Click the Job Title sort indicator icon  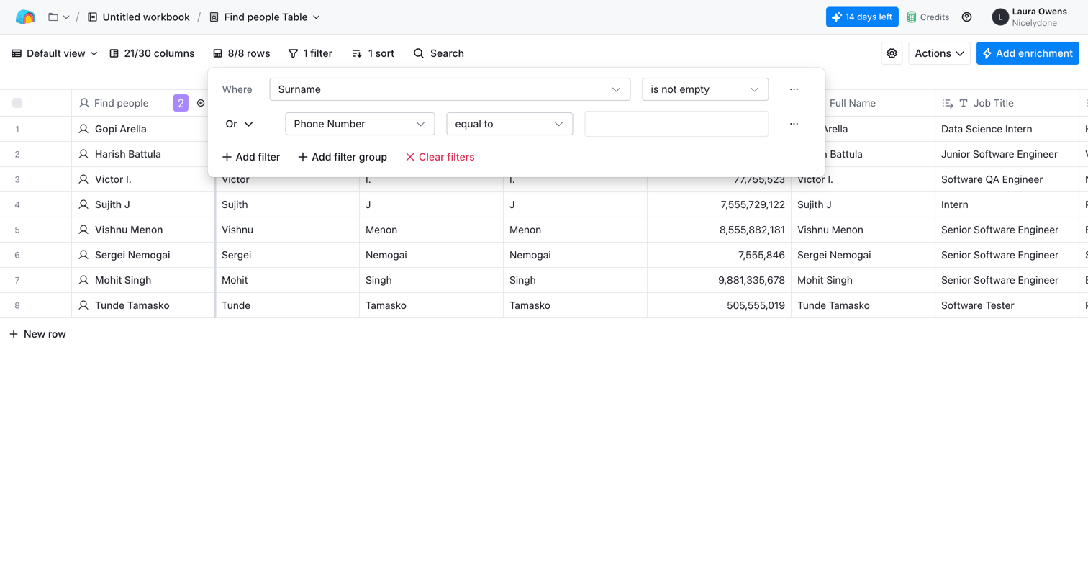[948, 104]
